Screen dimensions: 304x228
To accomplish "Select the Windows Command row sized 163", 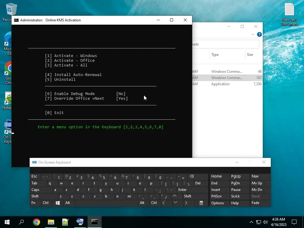I will [x=227, y=78].
